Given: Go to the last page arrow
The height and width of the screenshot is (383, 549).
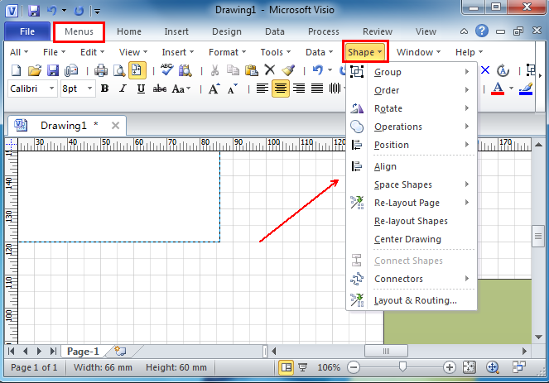Looking at the screenshot, I should 53,351.
